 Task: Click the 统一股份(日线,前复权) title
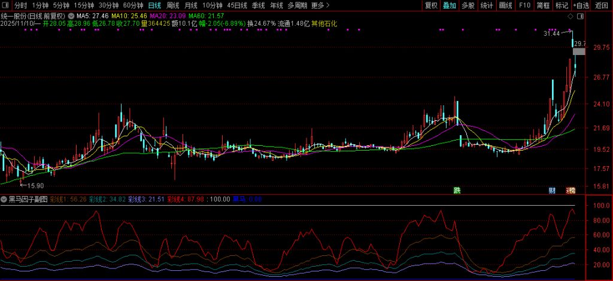[x=34, y=16]
